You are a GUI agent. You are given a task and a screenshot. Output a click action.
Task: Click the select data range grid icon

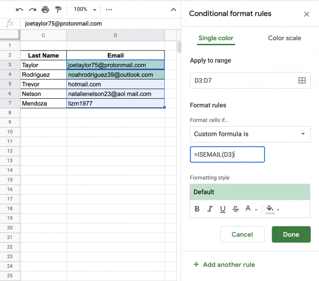tap(302, 80)
